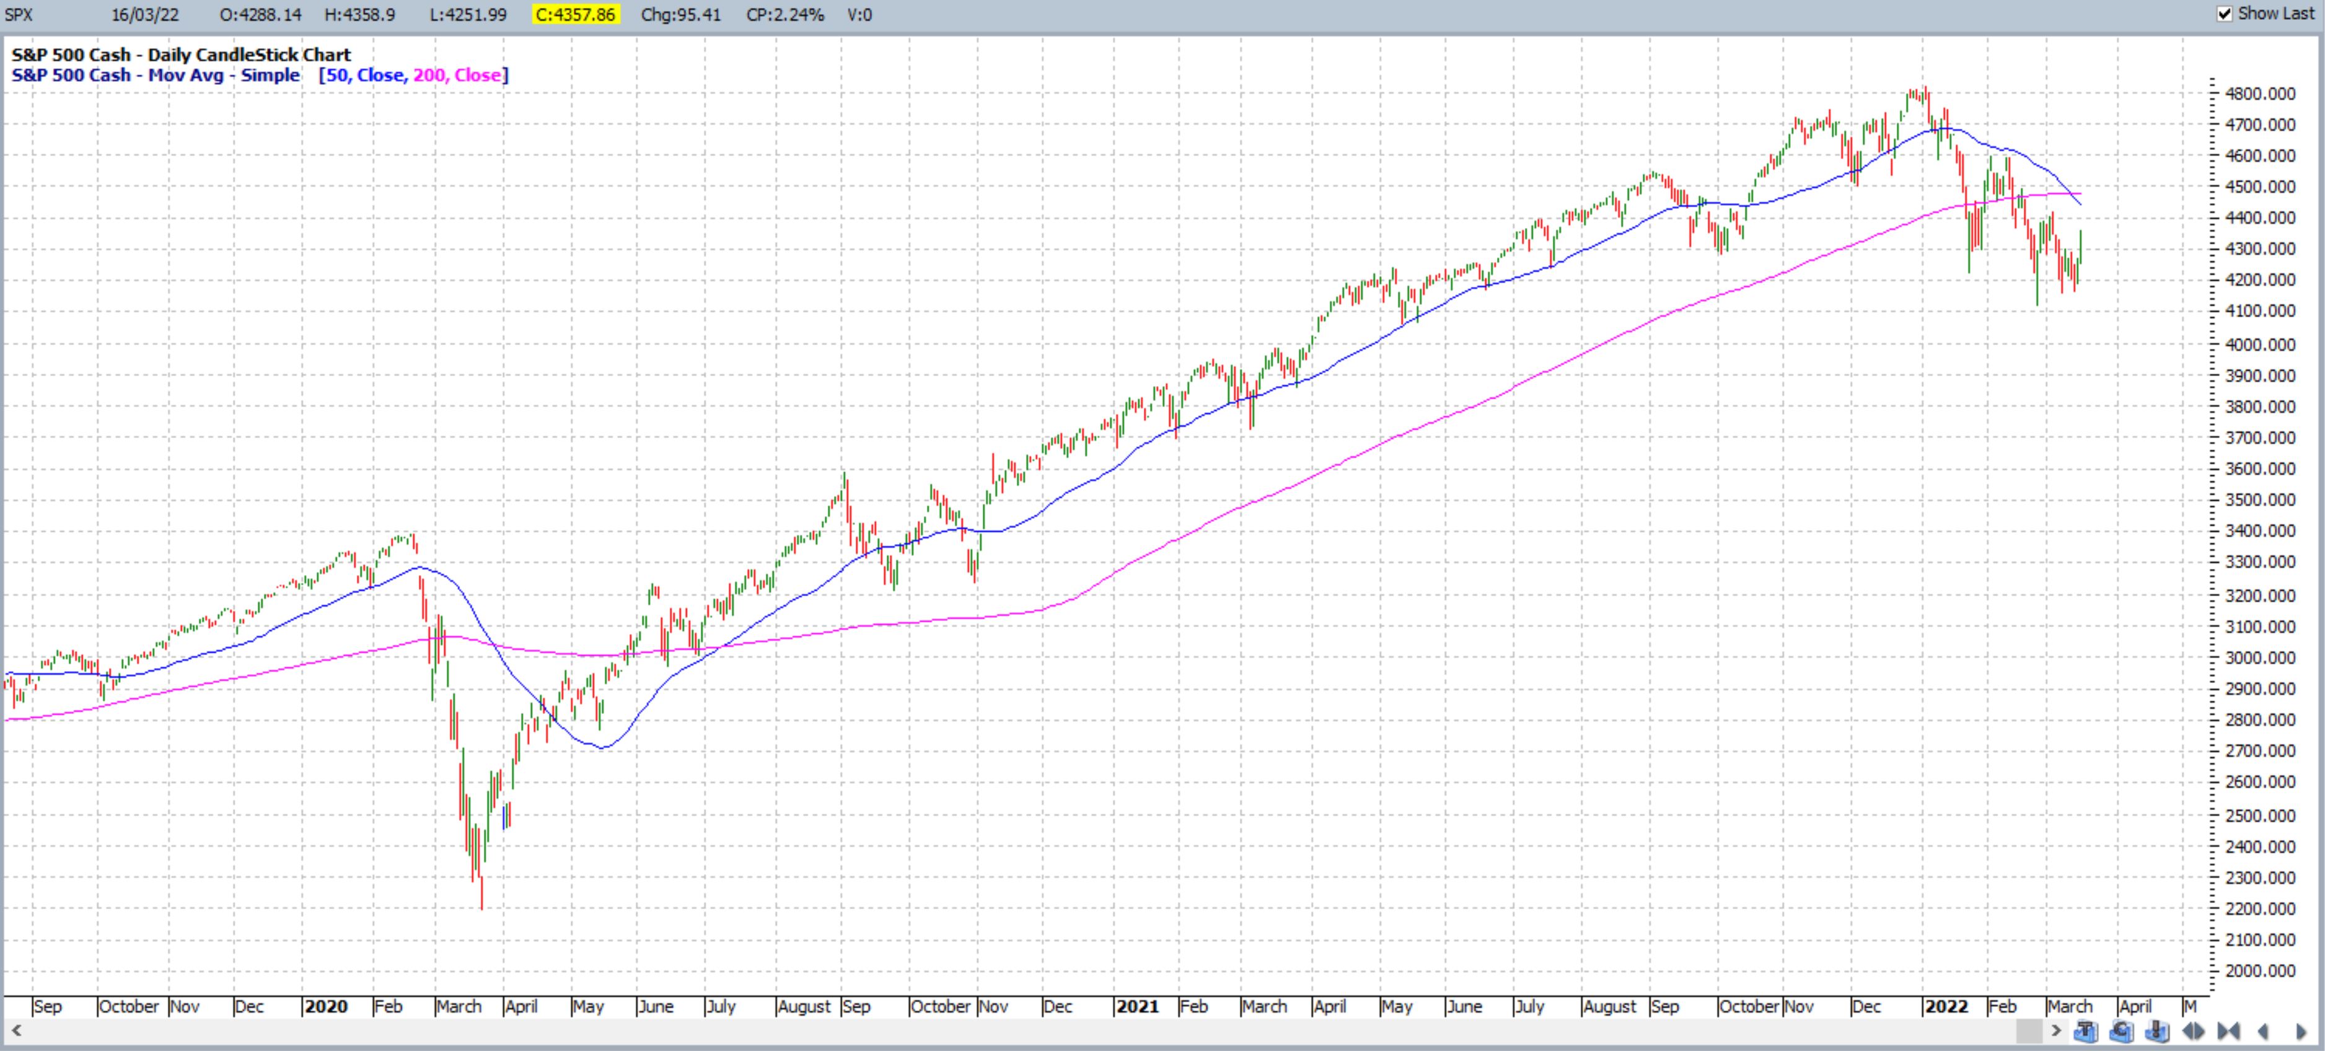Viewport: 2325px width, 1051px height.
Task: Click the open price O:4288.14
Action: point(260,14)
